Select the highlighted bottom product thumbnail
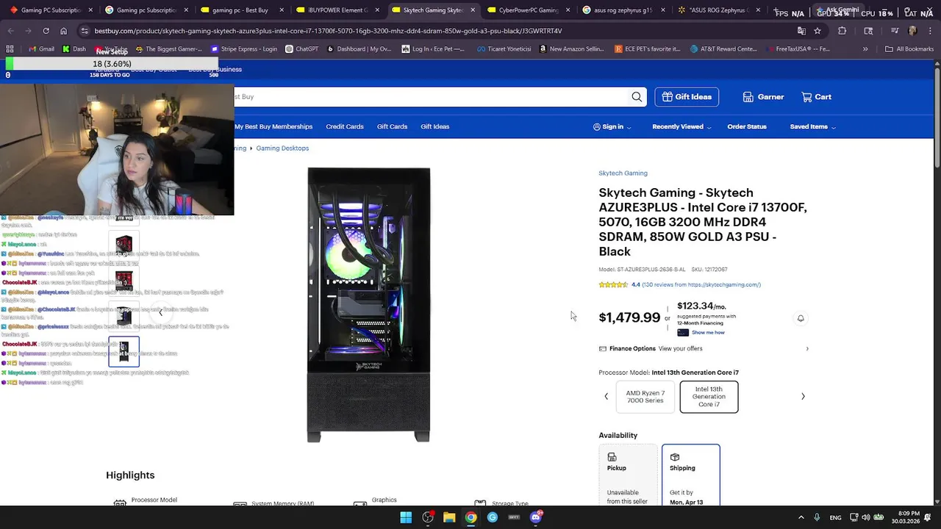The height and width of the screenshot is (529, 941). 124,351
